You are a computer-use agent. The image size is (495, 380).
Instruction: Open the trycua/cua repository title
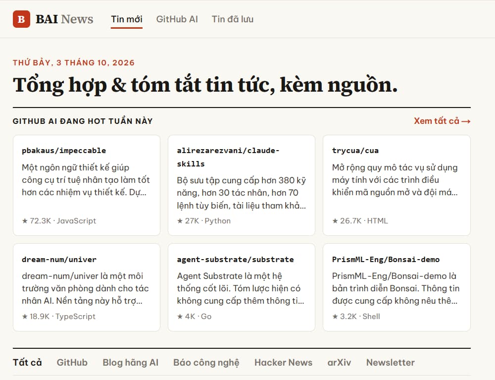[355, 150]
